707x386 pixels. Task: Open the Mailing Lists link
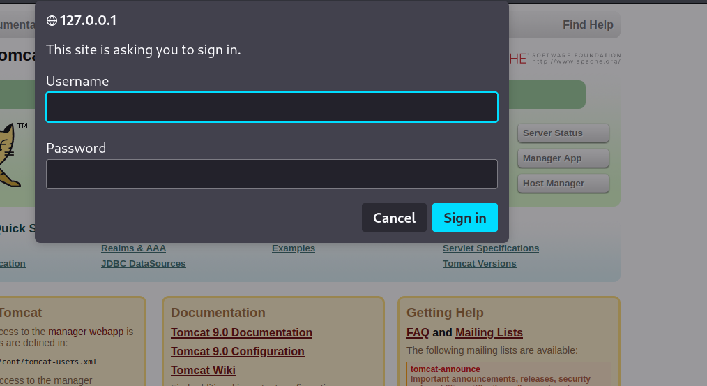click(x=489, y=333)
